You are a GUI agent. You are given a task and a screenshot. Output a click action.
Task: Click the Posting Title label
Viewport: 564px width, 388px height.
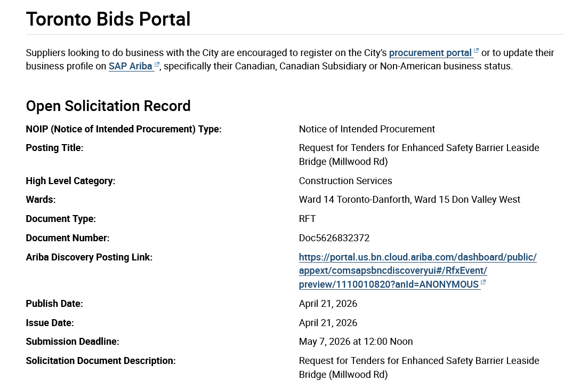coord(54,148)
